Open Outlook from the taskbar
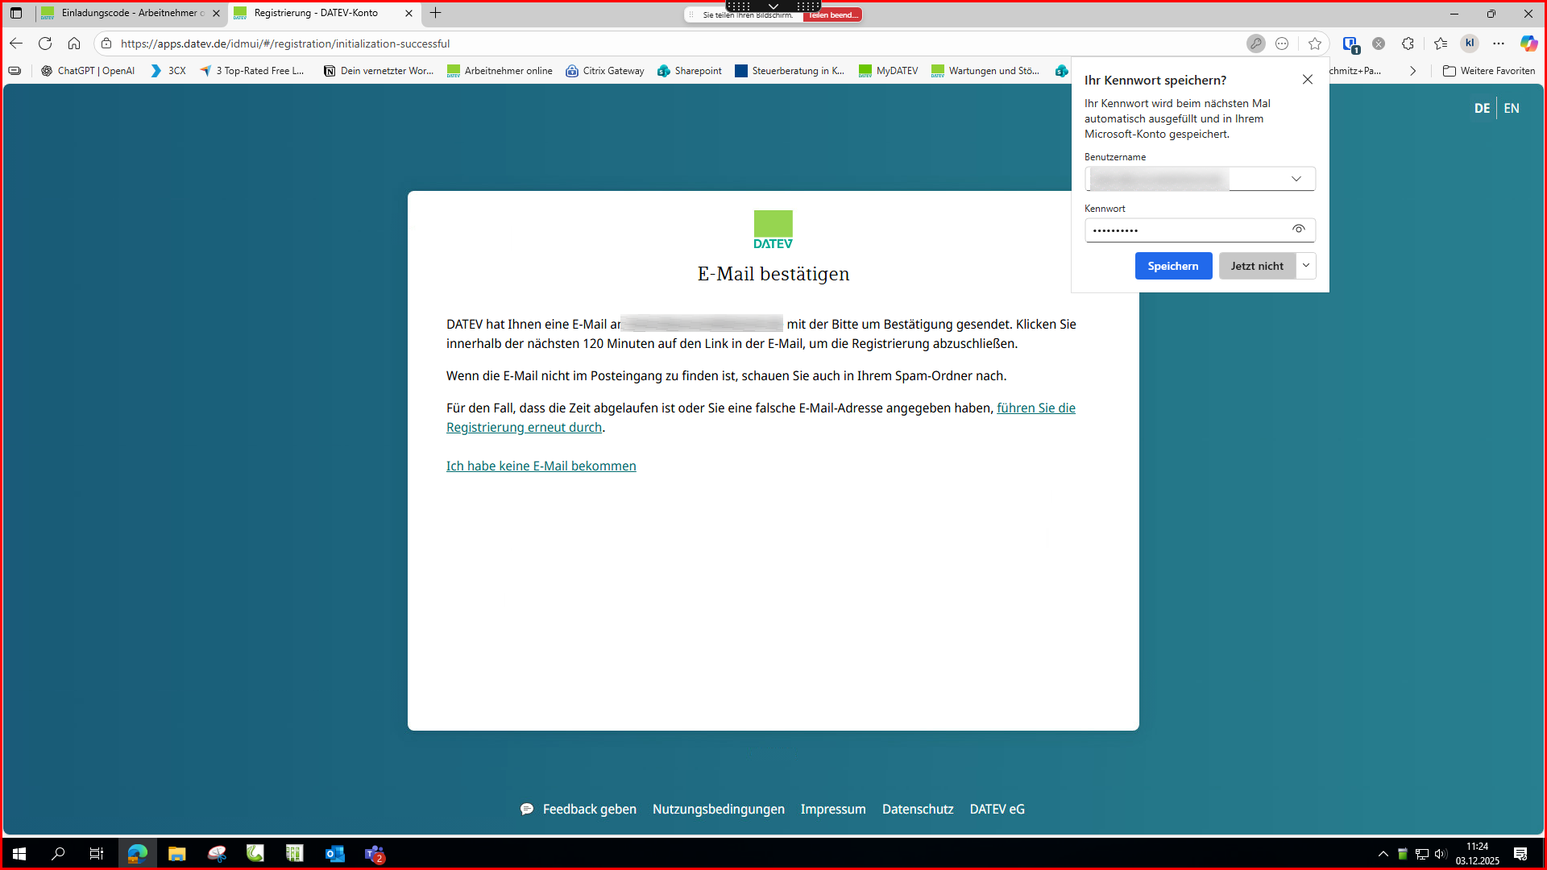This screenshot has height=870, width=1547. point(334,854)
